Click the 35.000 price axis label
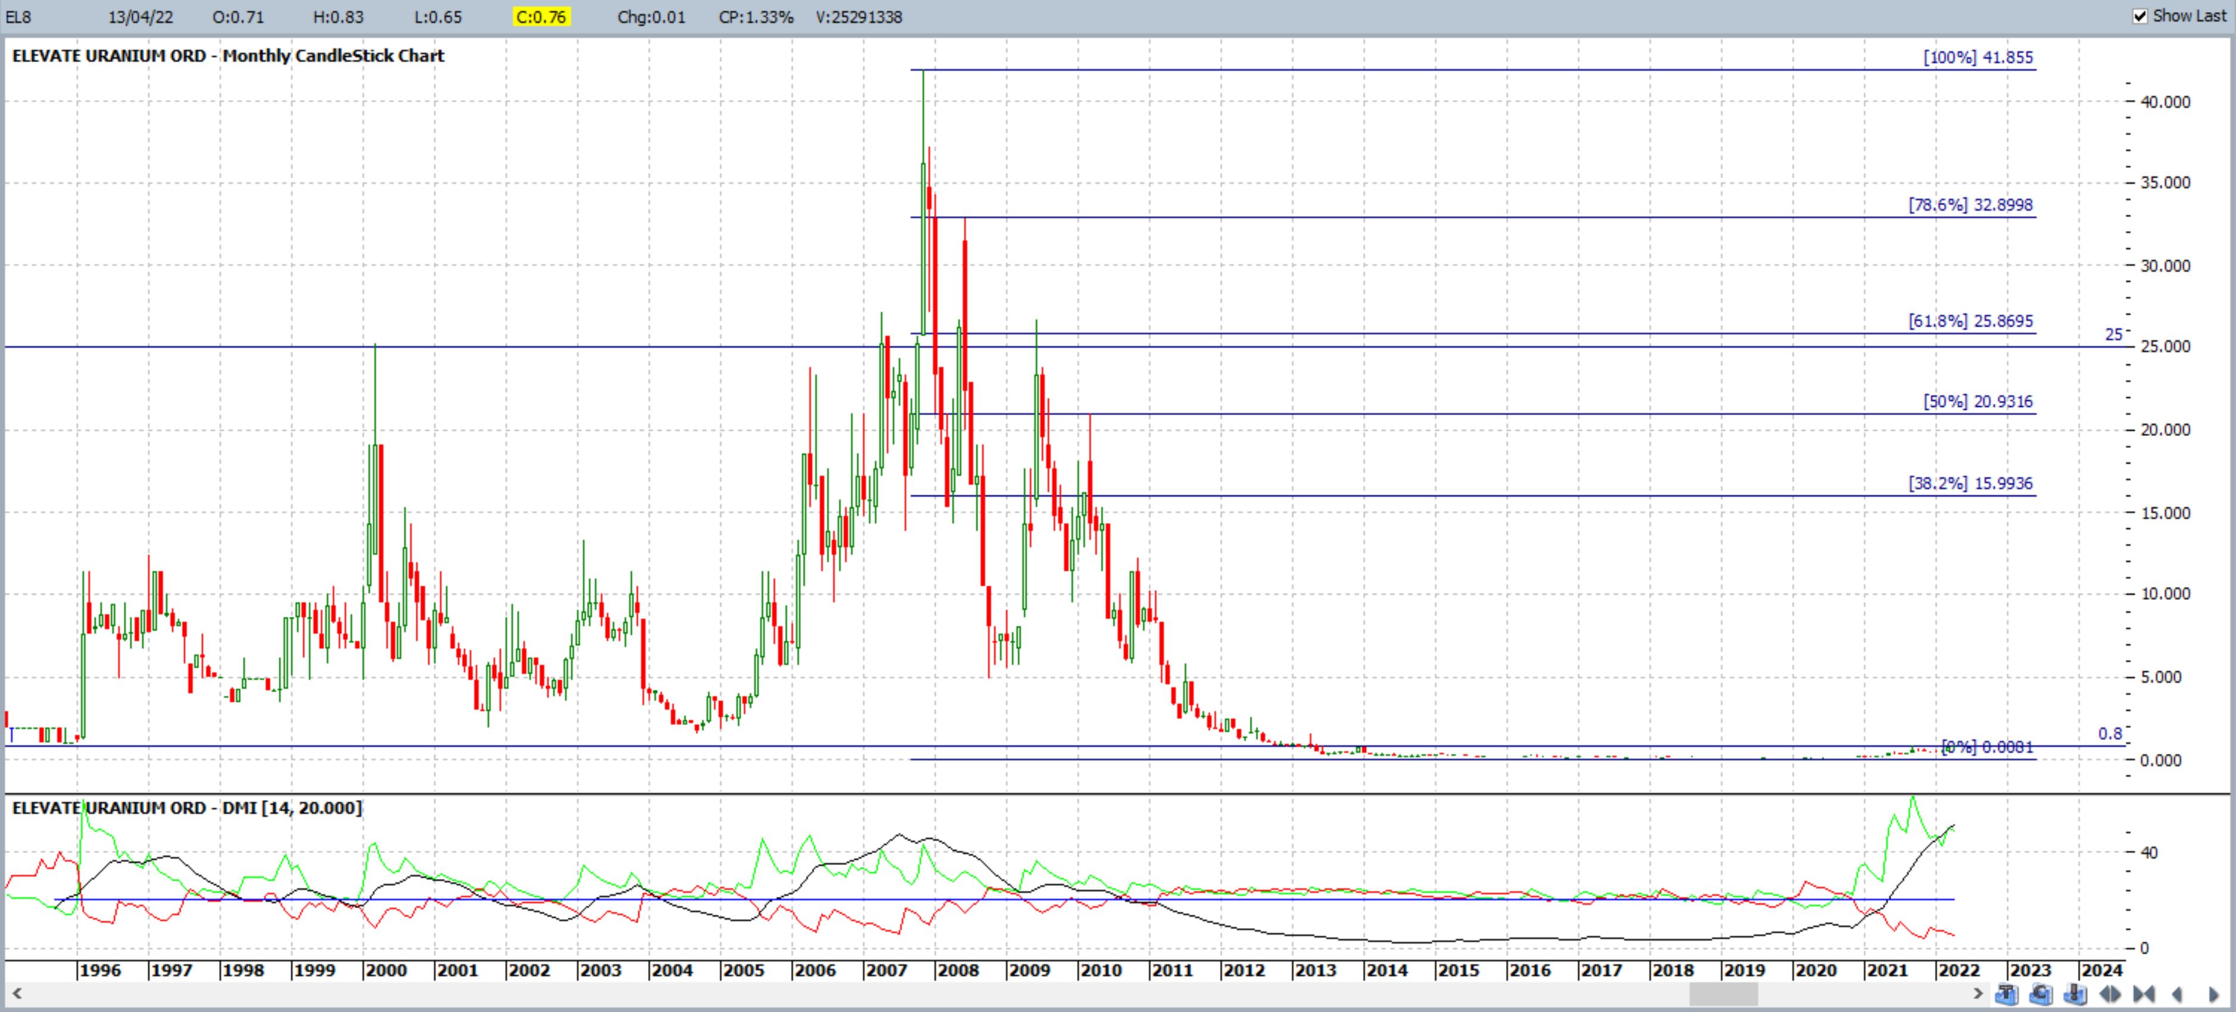 (x=2165, y=182)
